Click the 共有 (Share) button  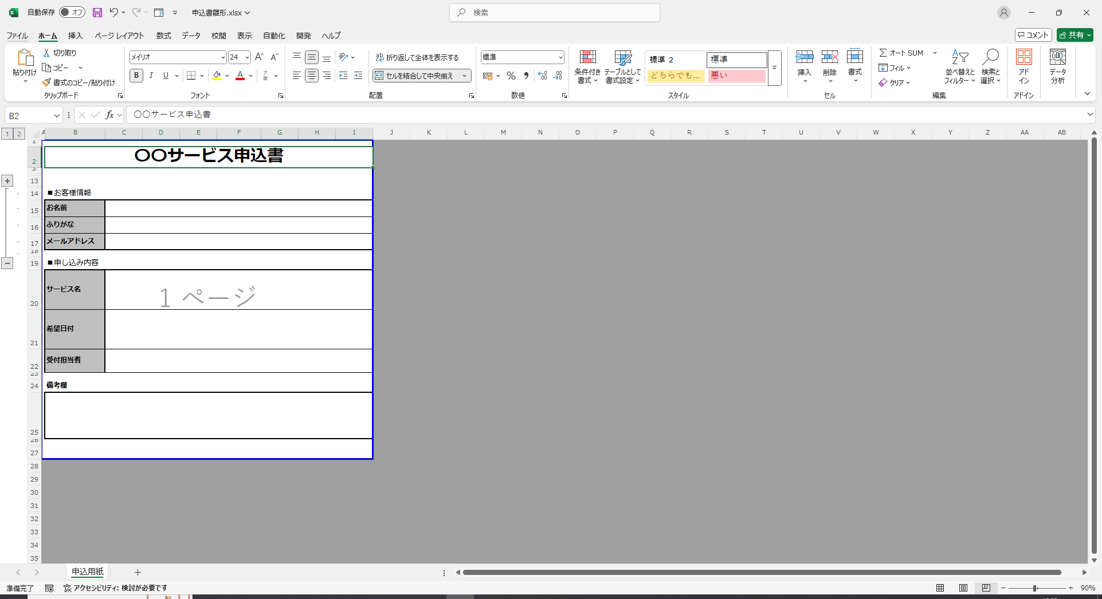1074,34
